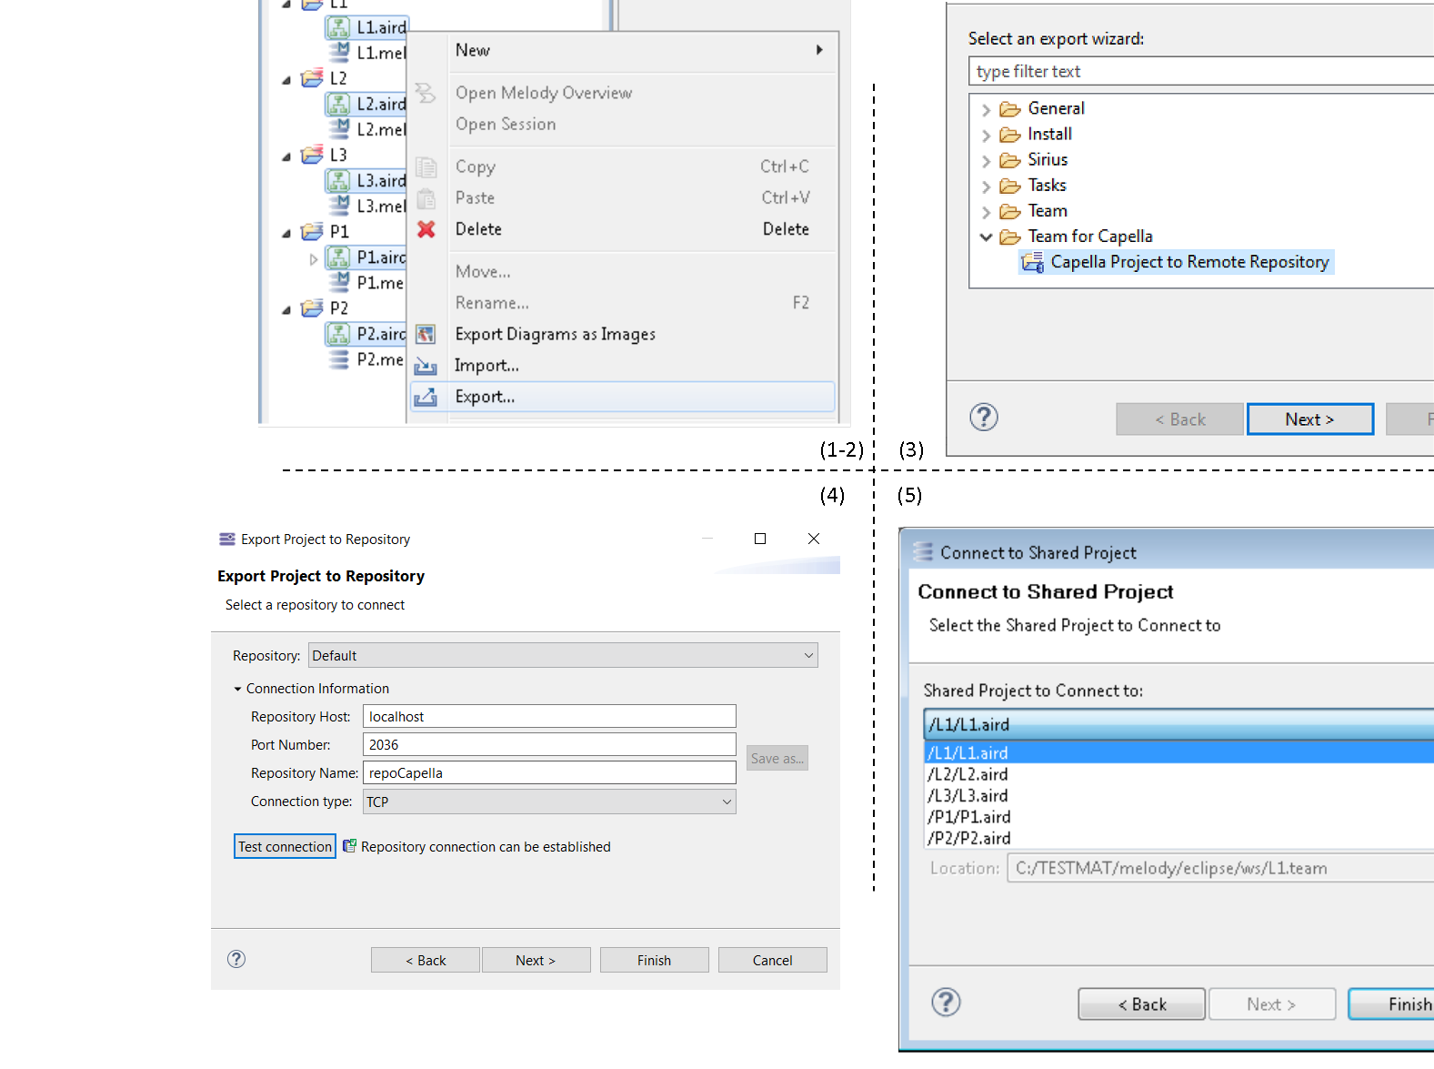Expand the General folder in export wizard

(986, 109)
